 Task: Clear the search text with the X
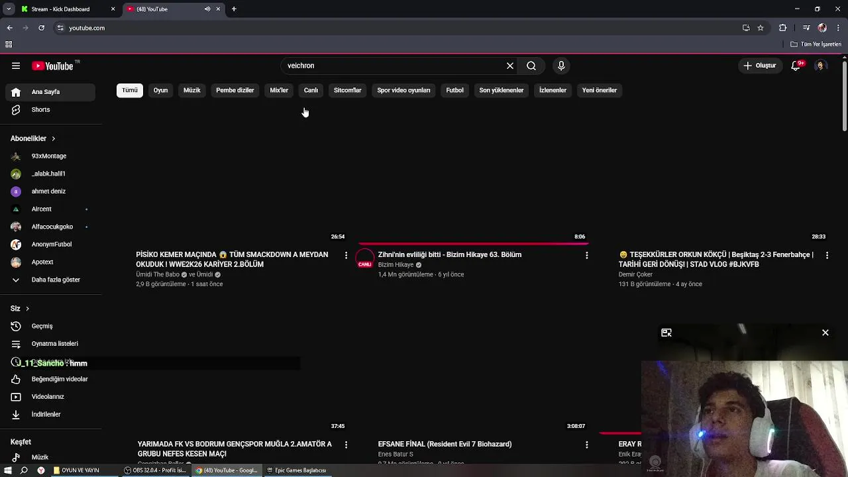[x=510, y=66]
